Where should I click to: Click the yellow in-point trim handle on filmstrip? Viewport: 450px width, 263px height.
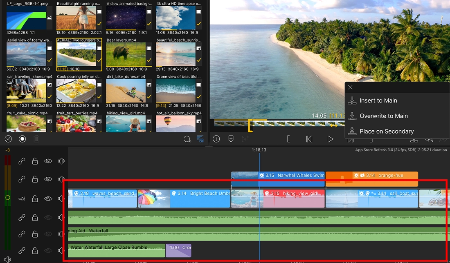point(250,125)
